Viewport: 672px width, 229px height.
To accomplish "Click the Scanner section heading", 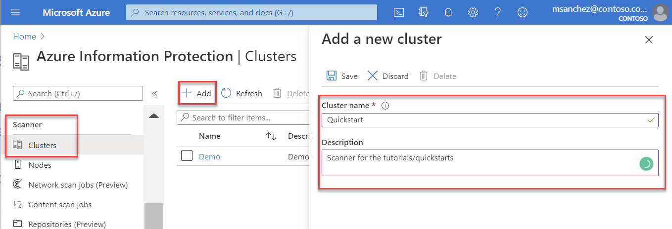I will click(27, 125).
